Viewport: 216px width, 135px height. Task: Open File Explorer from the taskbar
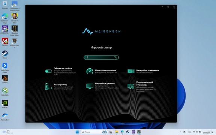pyautogui.click(x=117, y=132)
